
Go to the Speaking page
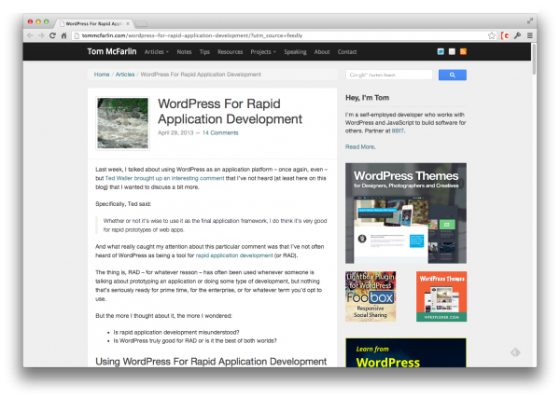295,51
